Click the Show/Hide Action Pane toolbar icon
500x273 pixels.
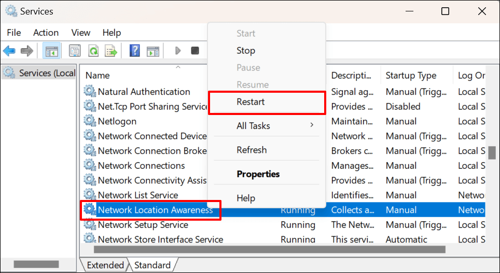tap(152, 51)
